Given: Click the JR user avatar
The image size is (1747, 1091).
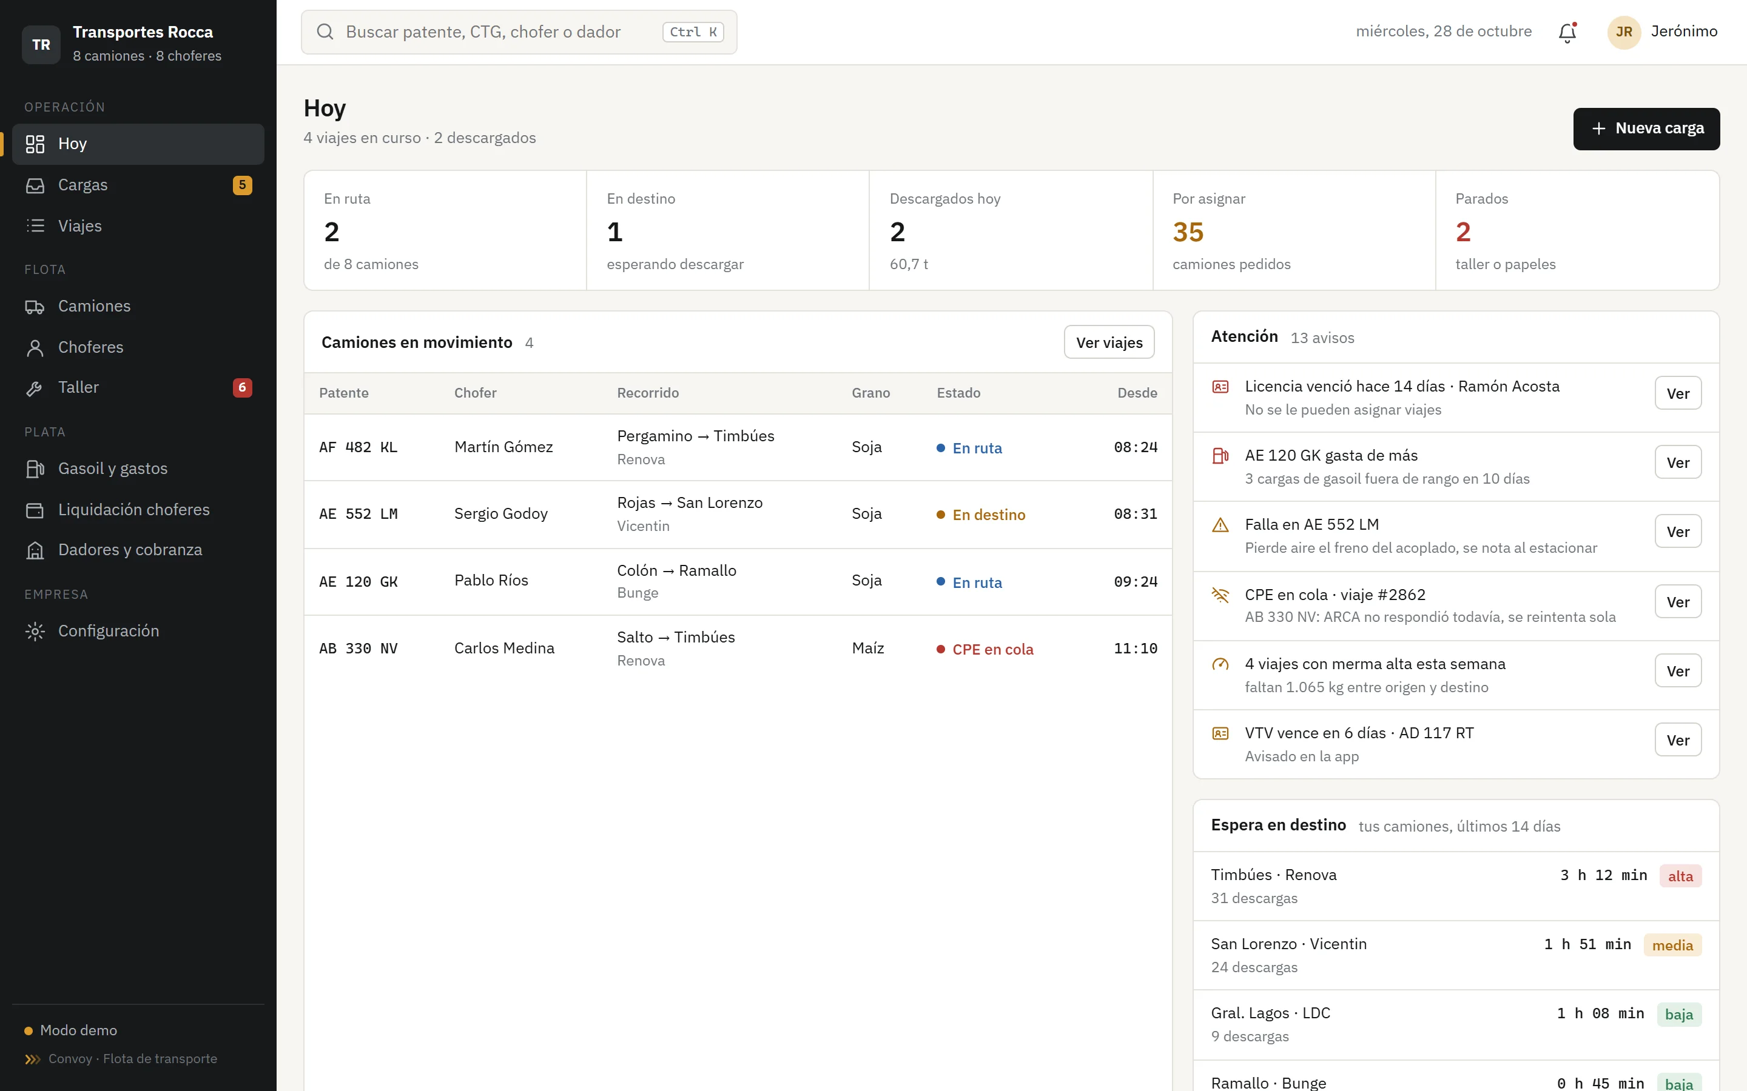Looking at the screenshot, I should [x=1623, y=32].
